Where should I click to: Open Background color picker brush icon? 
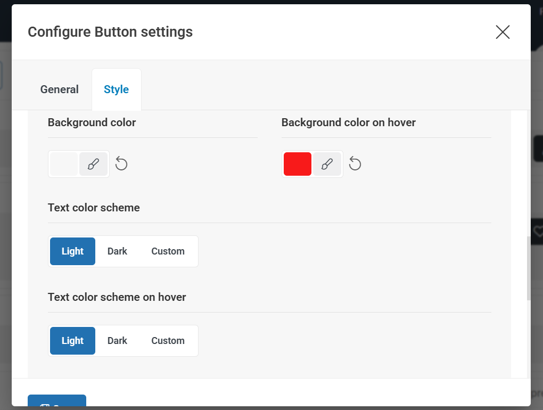pyautogui.click(x=94, y=164)
